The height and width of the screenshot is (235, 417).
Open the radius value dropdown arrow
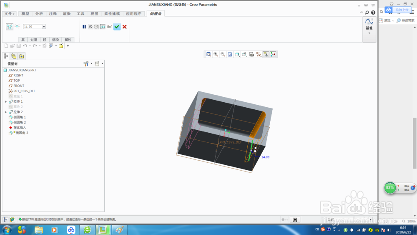[x=44, y=27]
